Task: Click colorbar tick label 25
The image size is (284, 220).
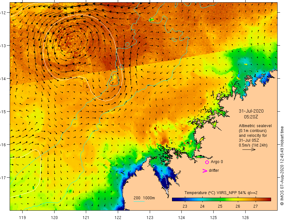Action: pyautogui.click(x=220, y=206)
